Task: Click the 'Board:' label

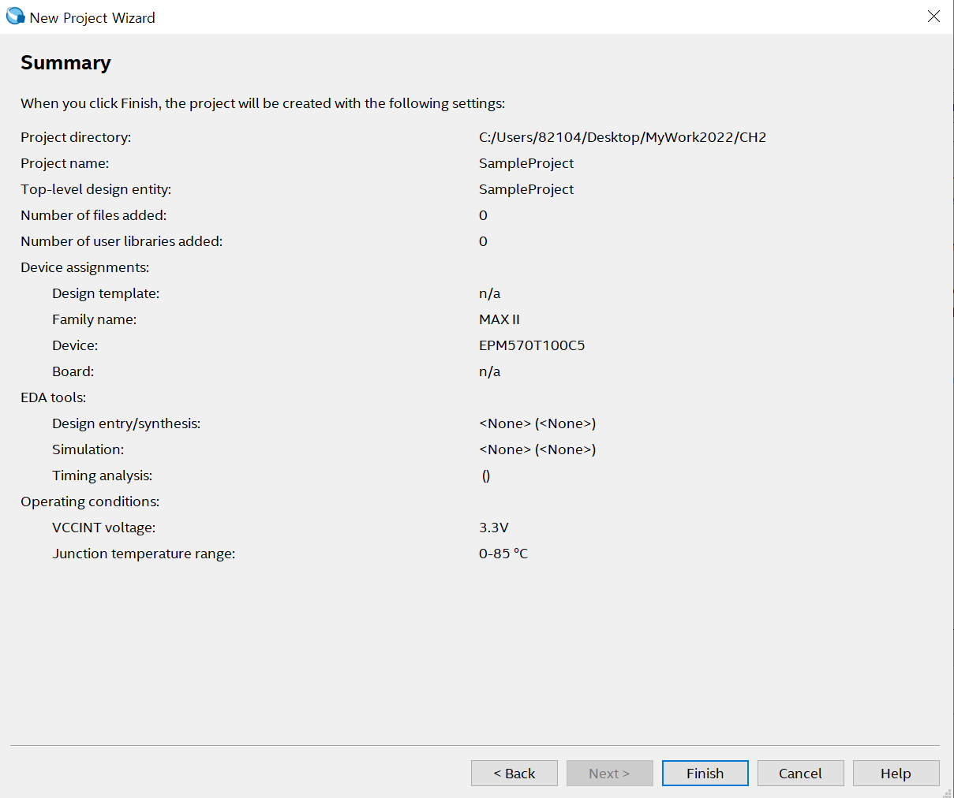Action: (x=73, y=371)
